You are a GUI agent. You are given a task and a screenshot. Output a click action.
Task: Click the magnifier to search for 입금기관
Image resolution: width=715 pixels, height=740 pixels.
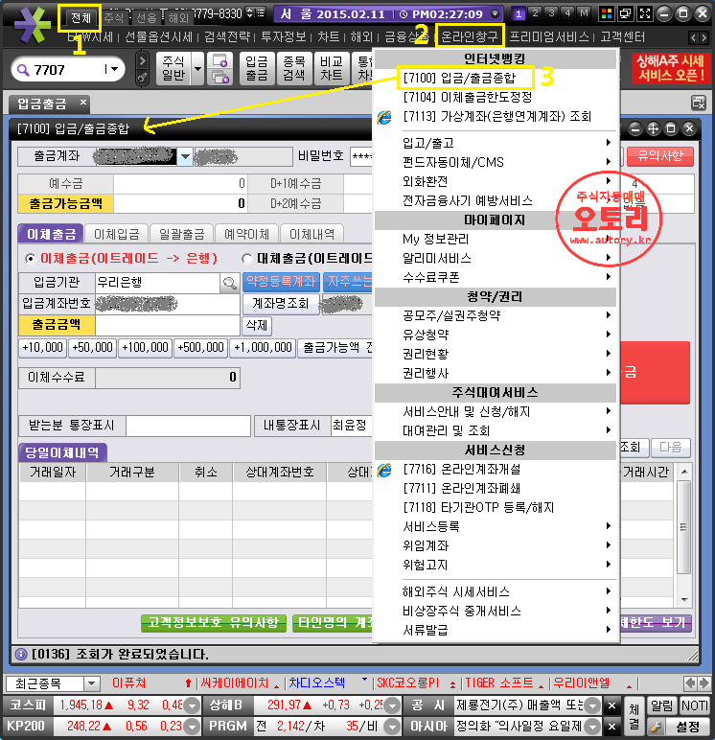(x=230, y=283)
